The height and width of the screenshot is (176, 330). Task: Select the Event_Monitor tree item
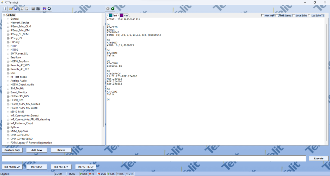(19, 93)
